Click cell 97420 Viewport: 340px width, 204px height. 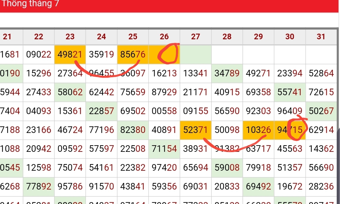pyautogui.click(x=164, y=168)
